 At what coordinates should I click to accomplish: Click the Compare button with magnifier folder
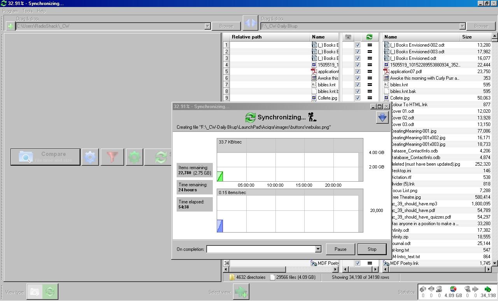coord(46,157)
